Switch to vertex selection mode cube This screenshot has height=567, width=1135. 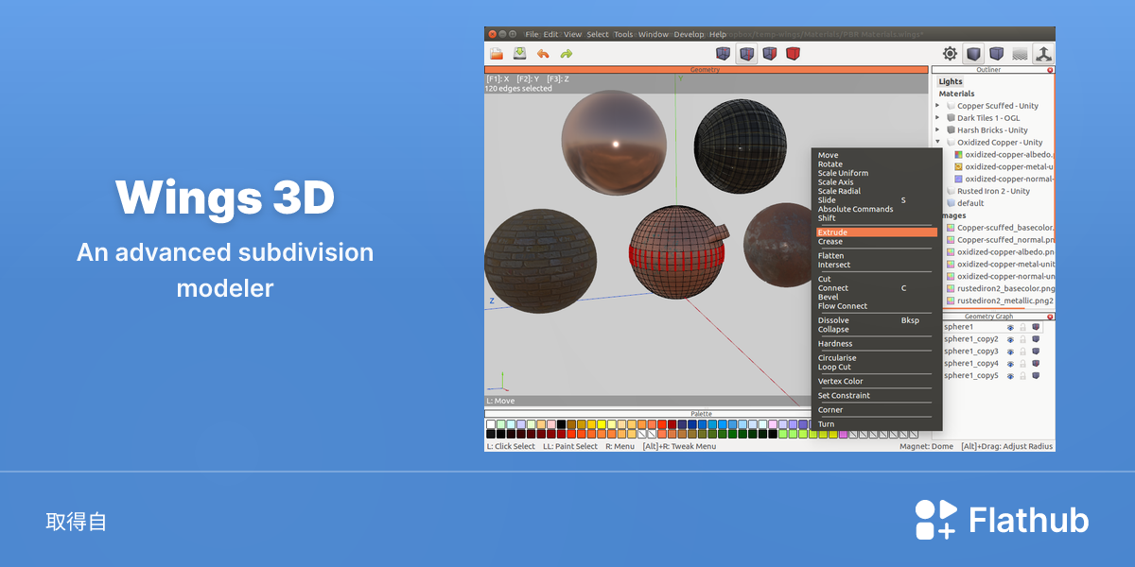point(724,54)
